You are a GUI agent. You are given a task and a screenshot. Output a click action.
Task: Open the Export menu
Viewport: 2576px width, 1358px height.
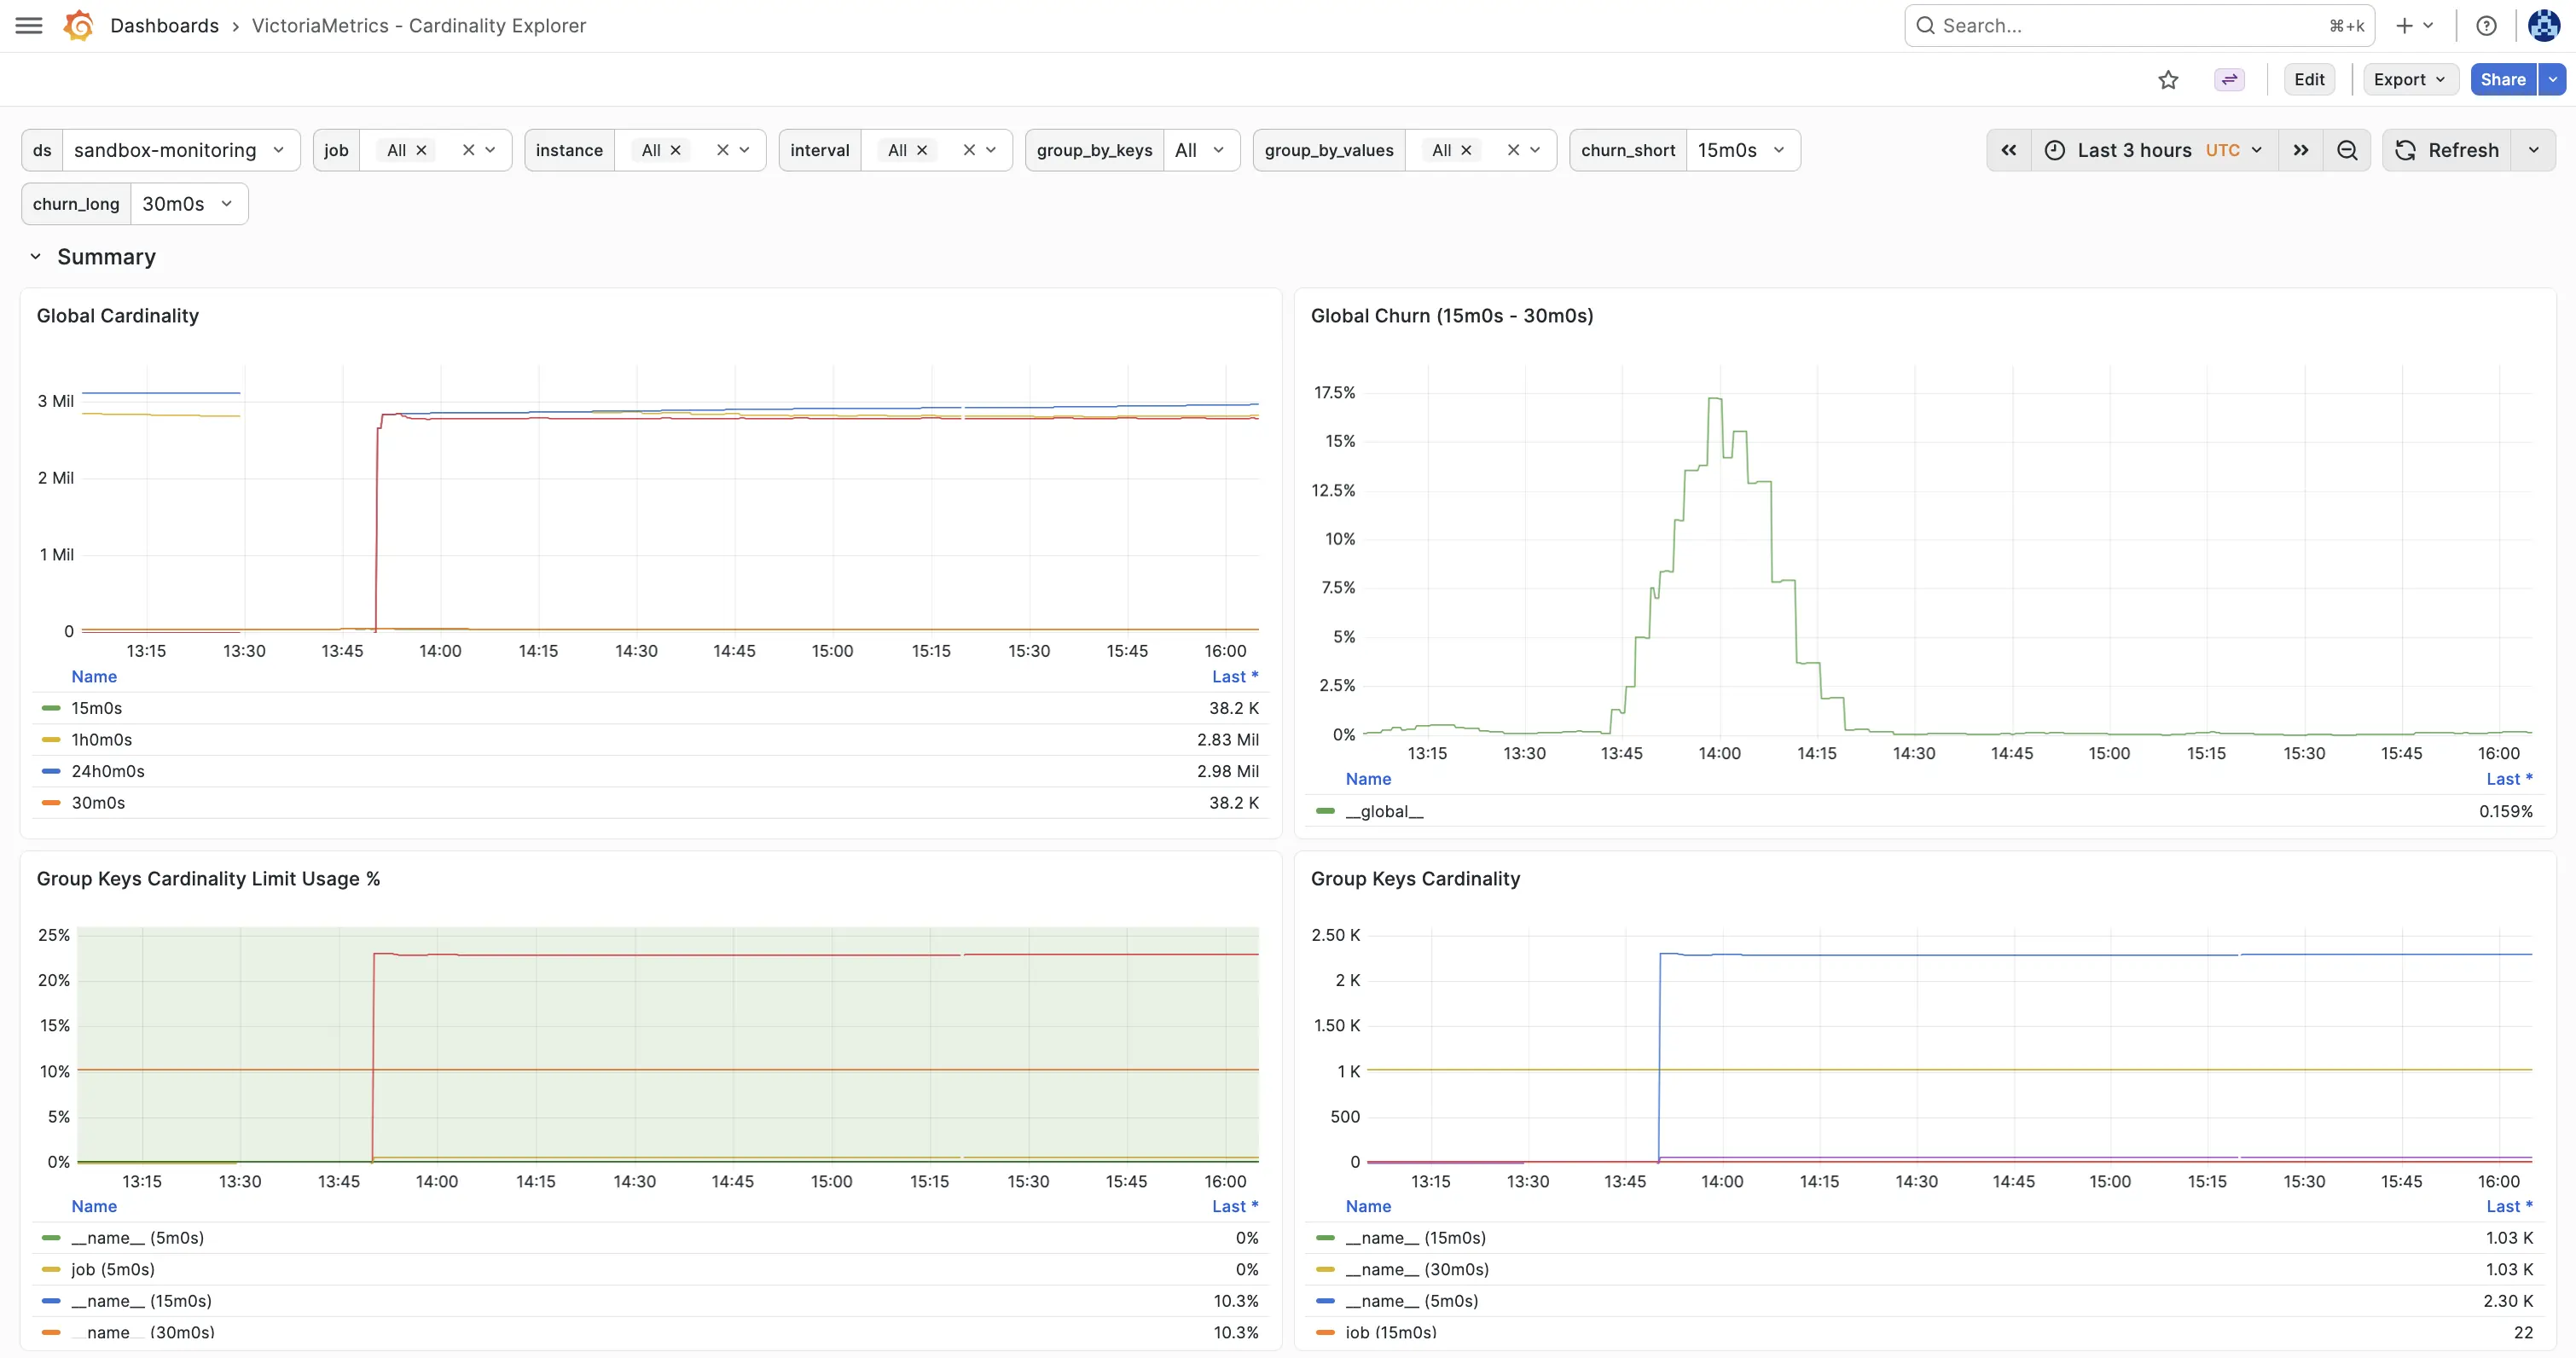point(2410,80)
